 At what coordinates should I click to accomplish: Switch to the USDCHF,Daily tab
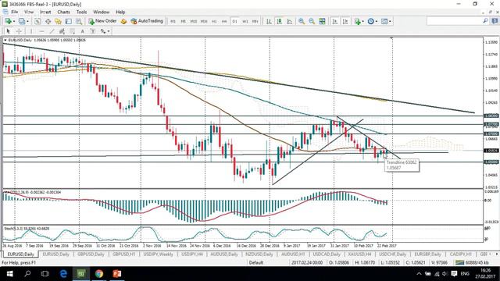click(x=392, y=254)
